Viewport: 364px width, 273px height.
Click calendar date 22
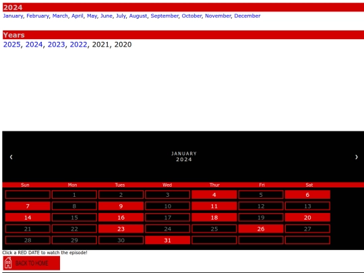tap(74, 229)
